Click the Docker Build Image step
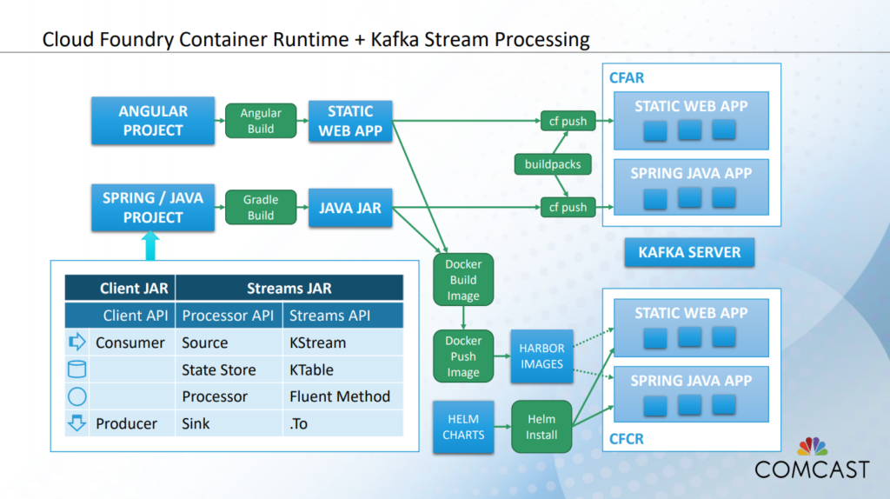Image resolution: width=890 pixels, height=499 pixels. click(463, 279)
